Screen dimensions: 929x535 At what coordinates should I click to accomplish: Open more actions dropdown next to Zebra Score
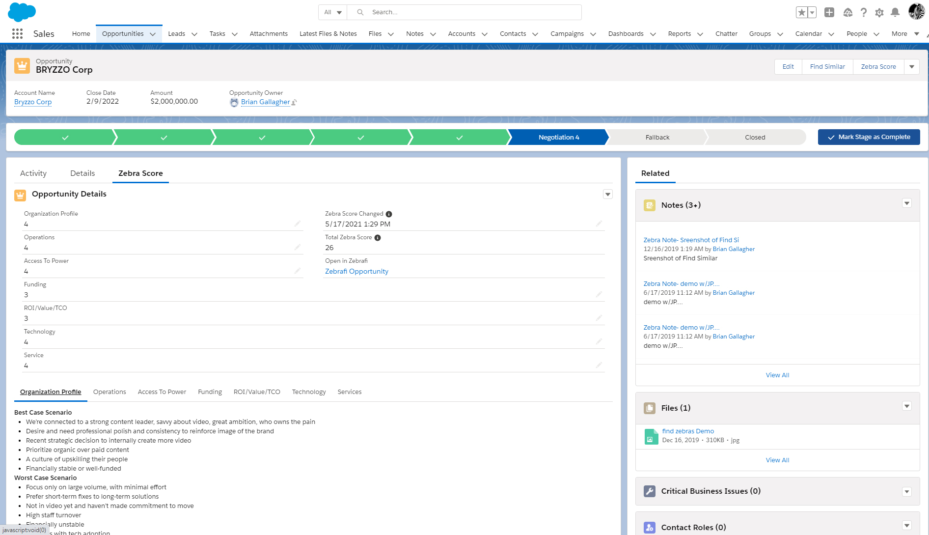tap(912, 67)
